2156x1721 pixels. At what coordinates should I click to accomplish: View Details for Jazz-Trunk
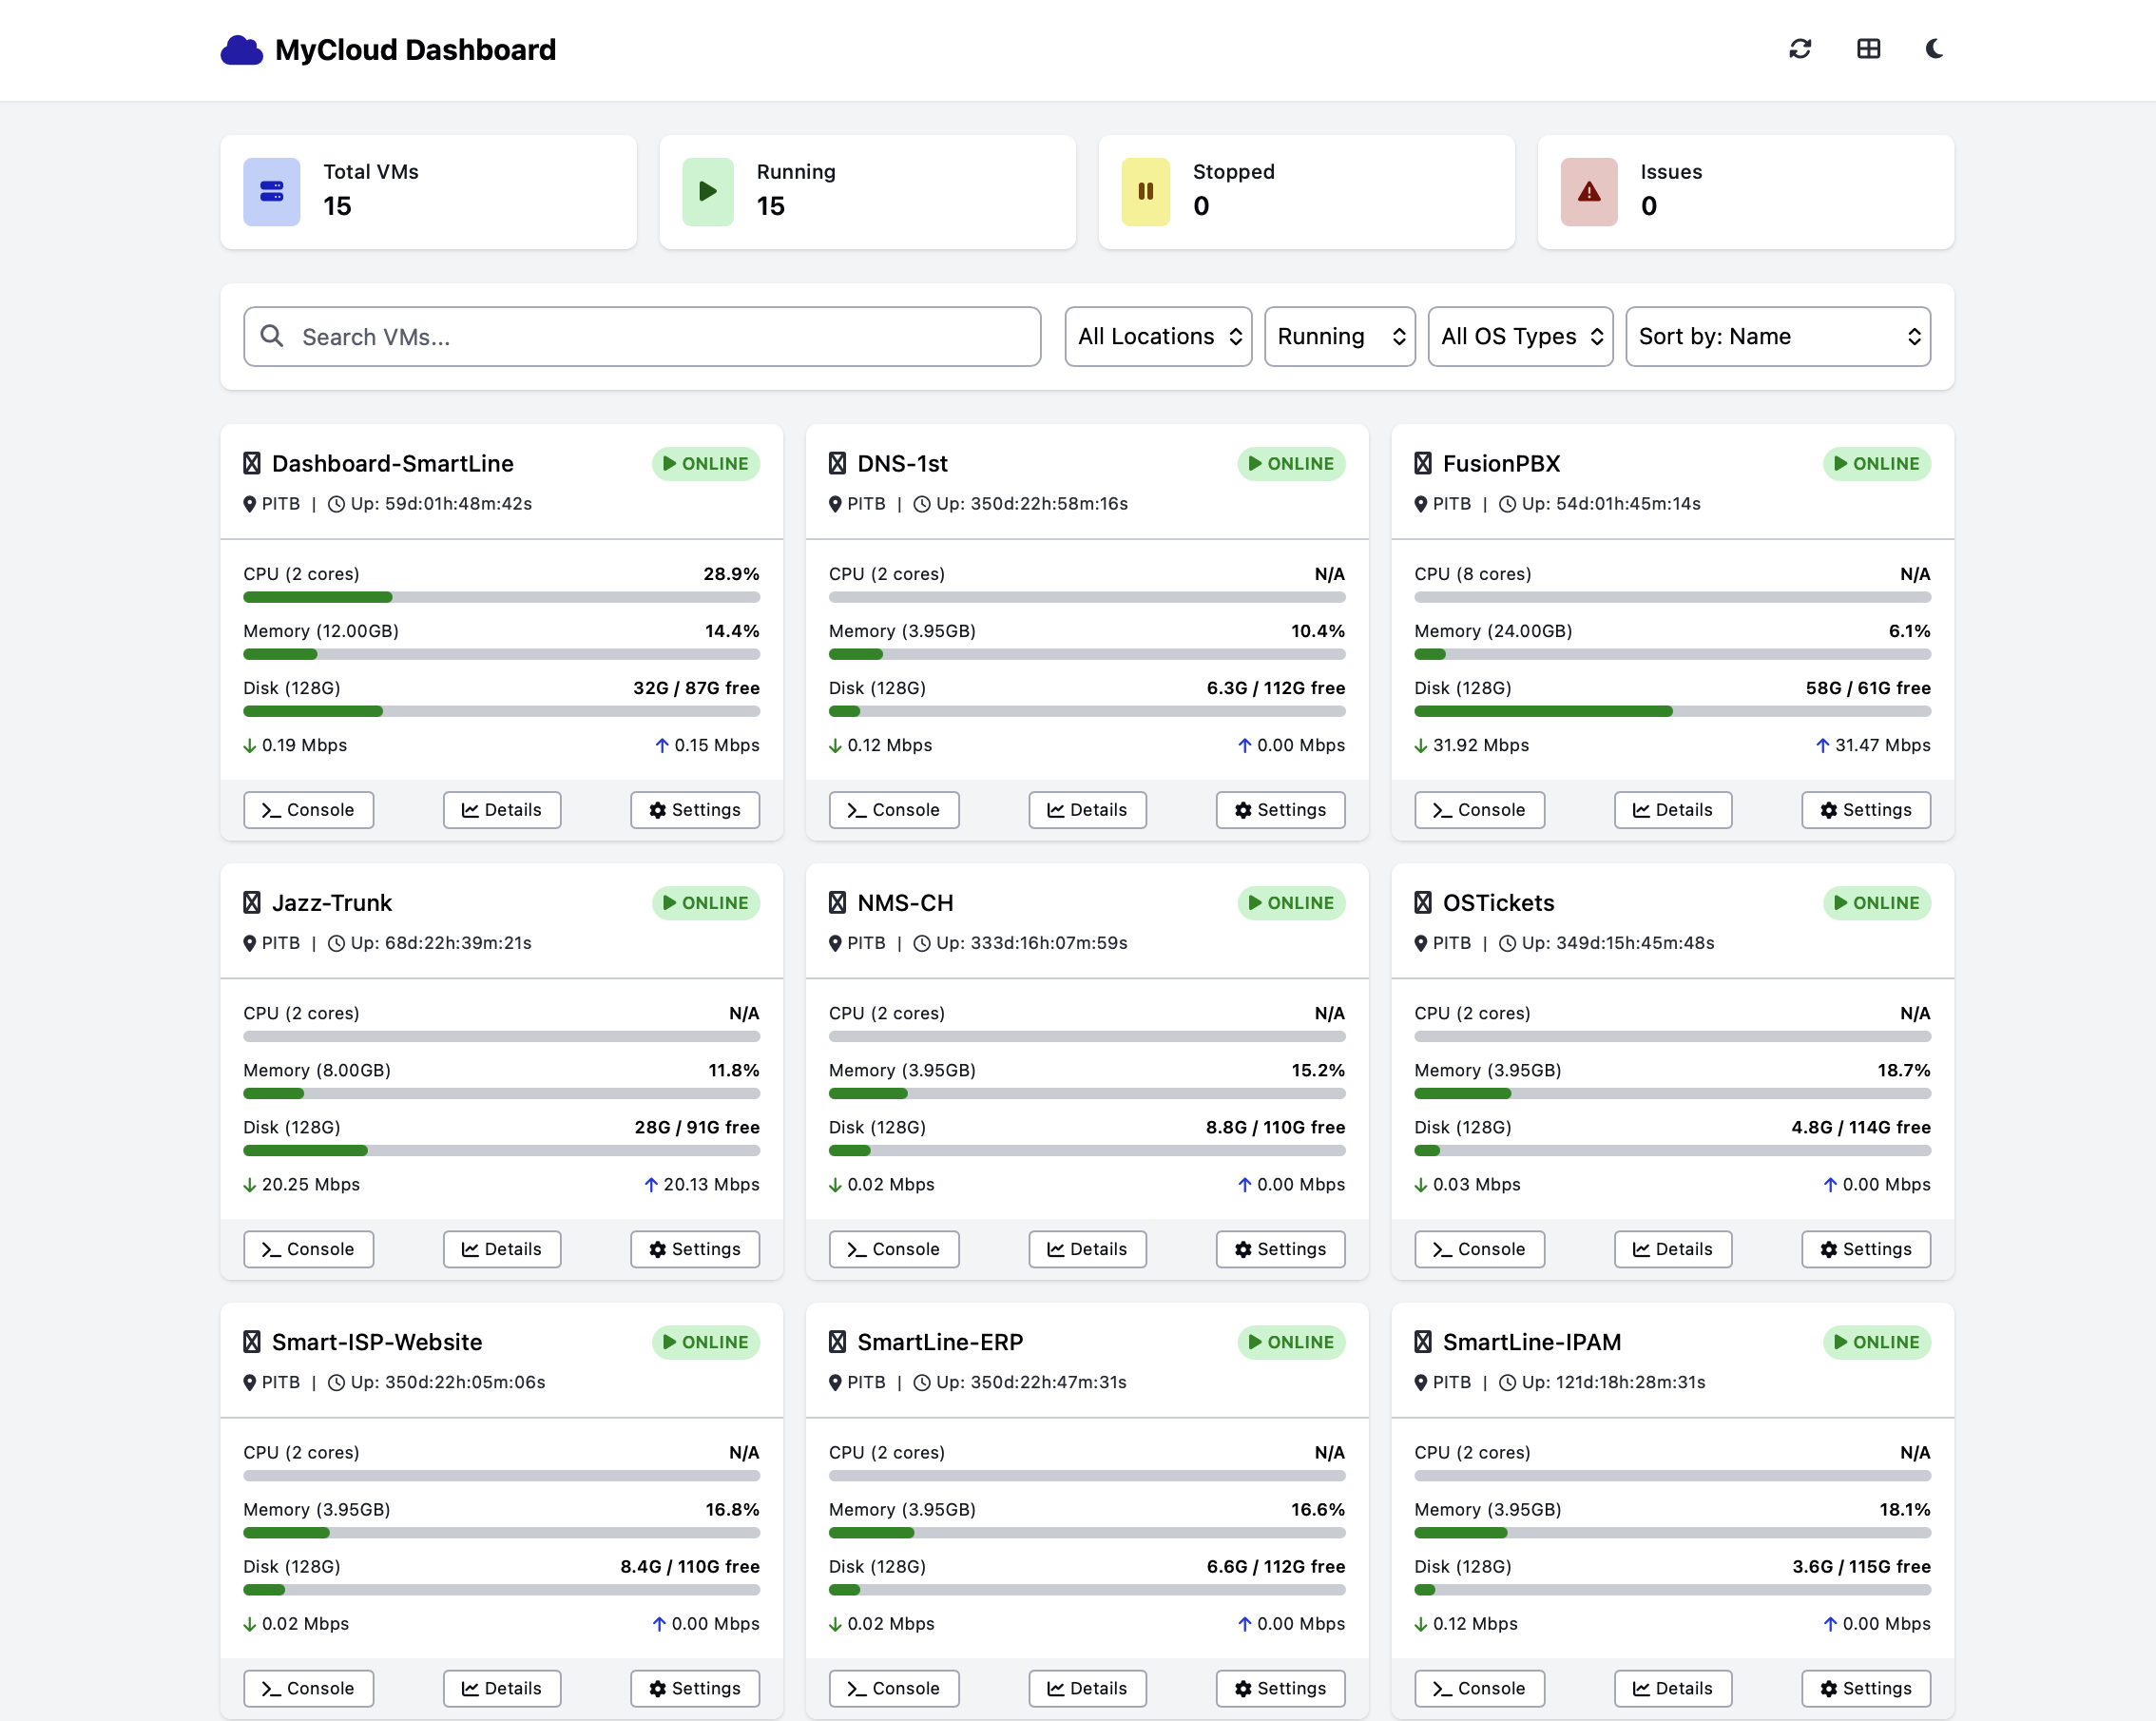(502, 1248)
